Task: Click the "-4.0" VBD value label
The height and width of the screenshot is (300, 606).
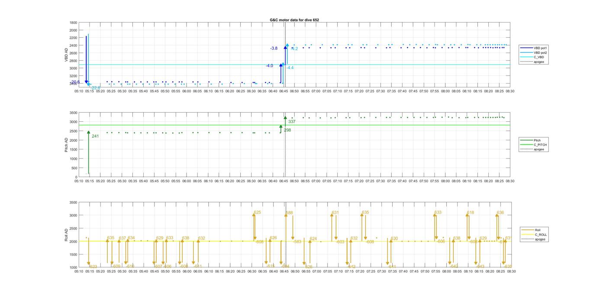Action: [269, 66]
